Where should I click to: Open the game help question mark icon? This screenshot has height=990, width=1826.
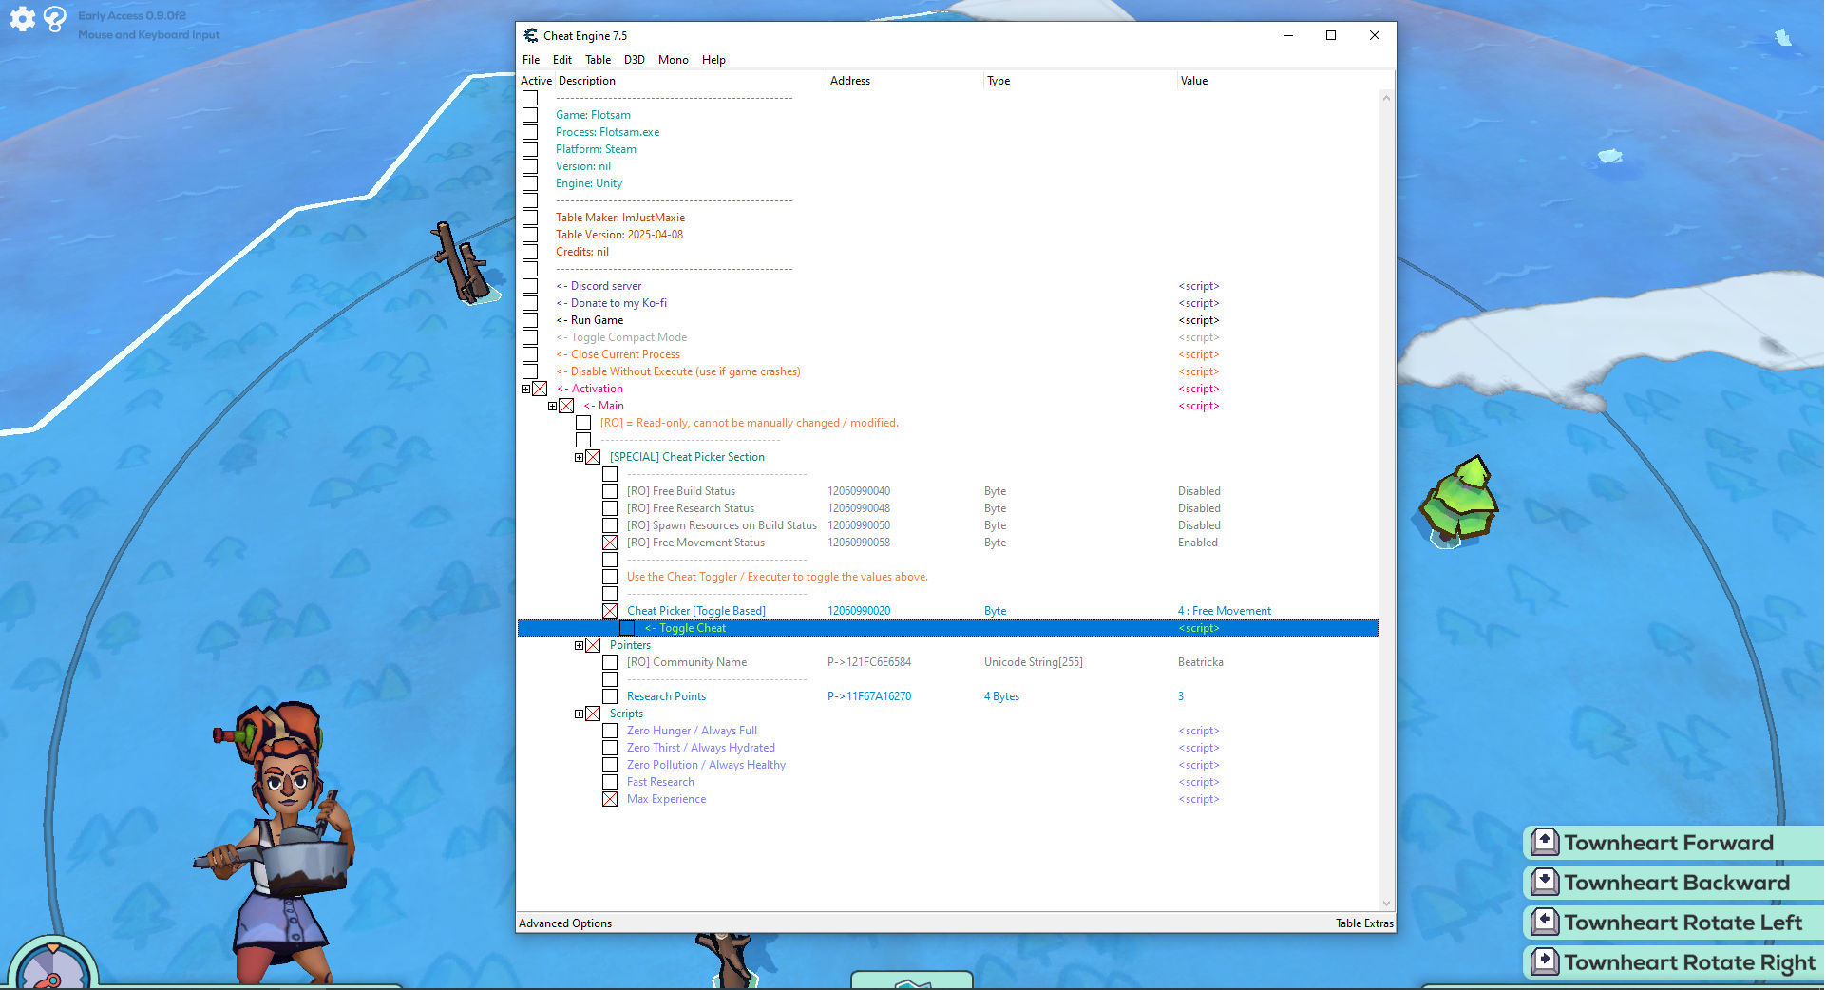(55, 19)
